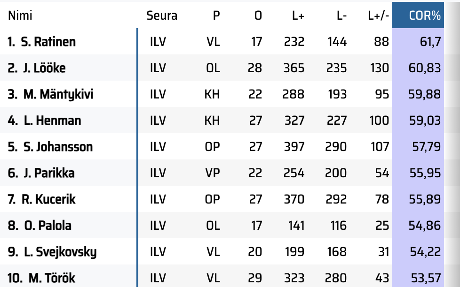
Task: Sort by the Nimi column header
Action: (x=20, y=15)
